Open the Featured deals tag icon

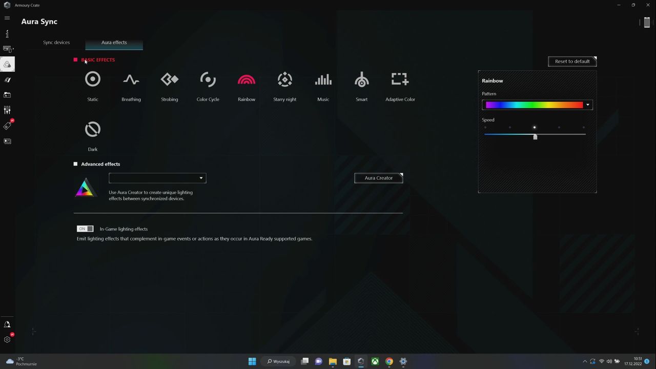coord(7,126)
